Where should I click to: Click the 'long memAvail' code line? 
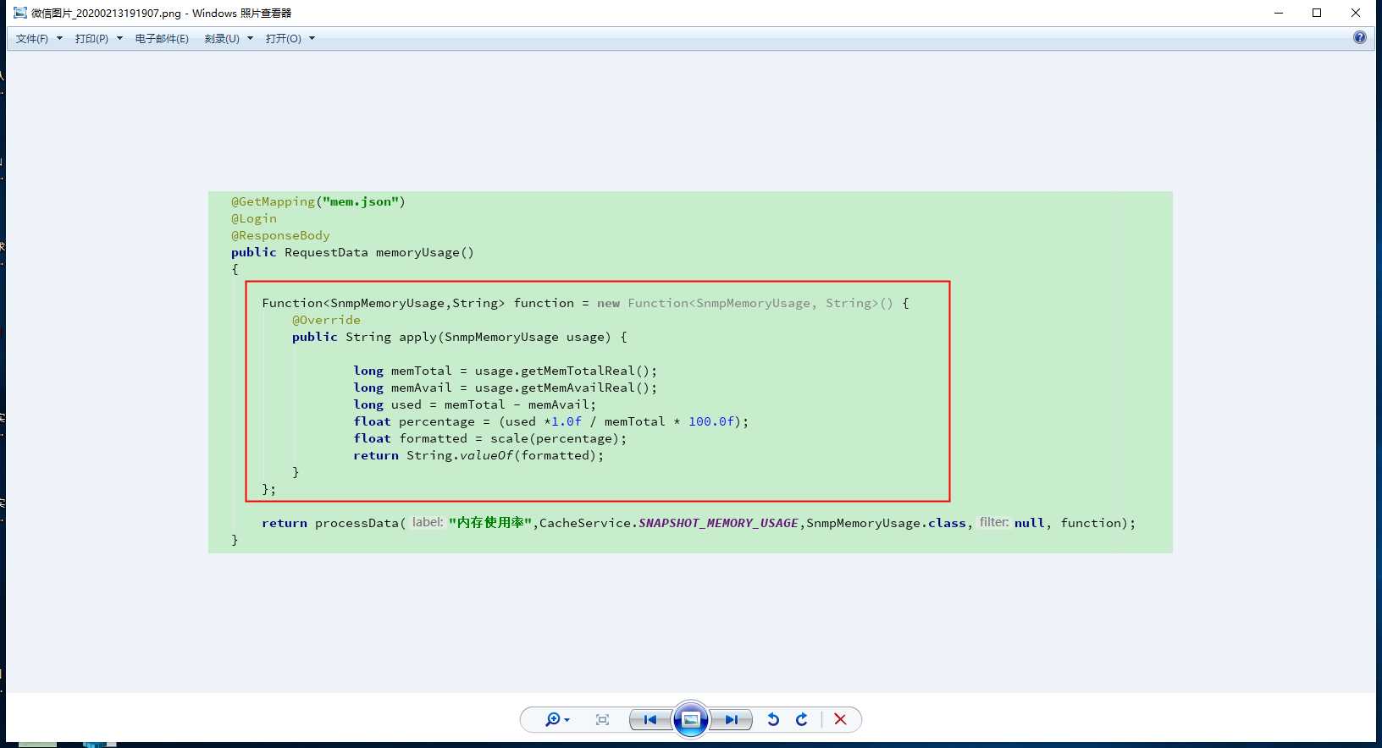(x=505, y=388)
